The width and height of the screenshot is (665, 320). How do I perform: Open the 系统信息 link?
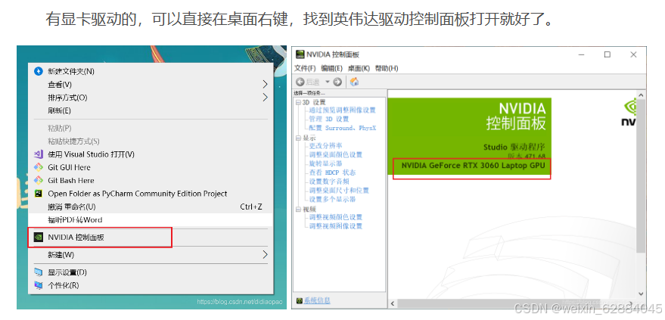317,301
